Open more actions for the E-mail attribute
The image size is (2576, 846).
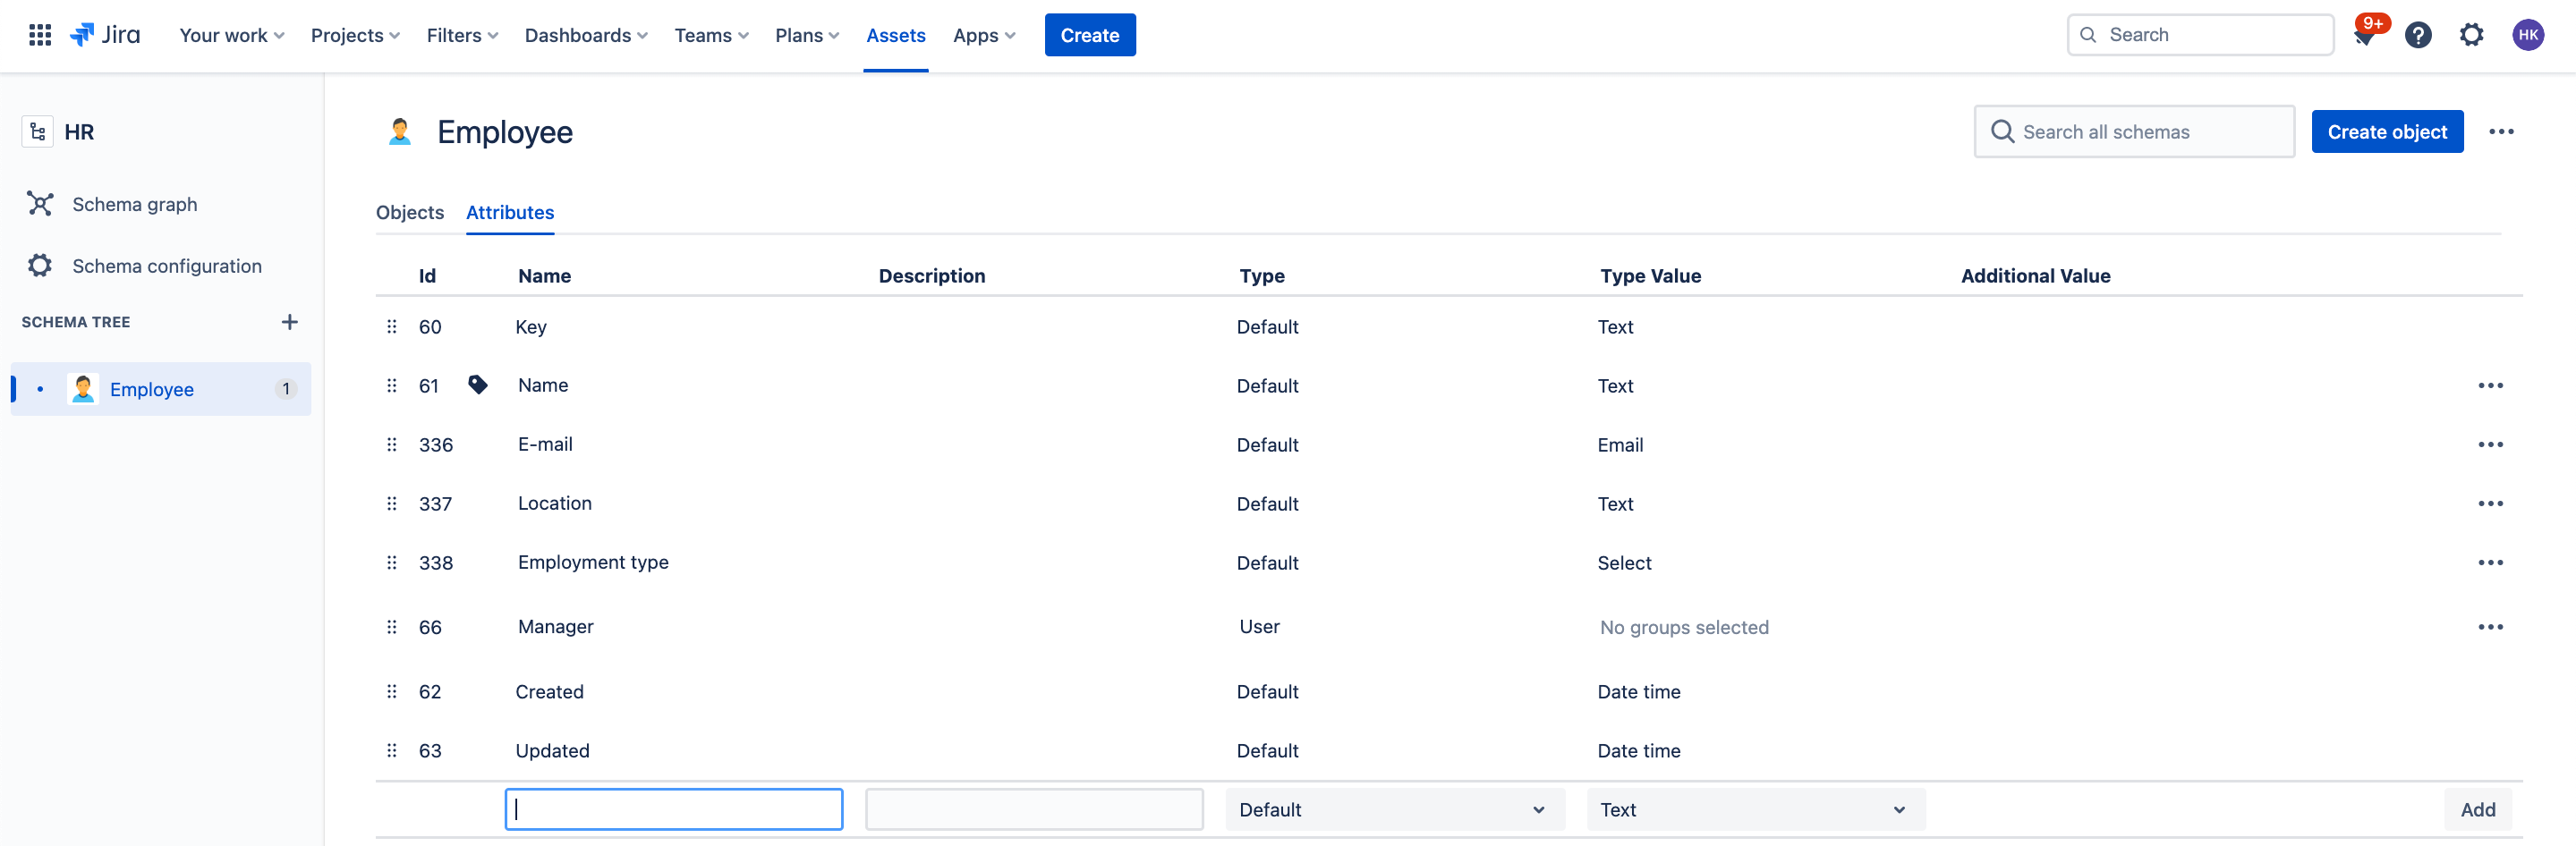2490,445
